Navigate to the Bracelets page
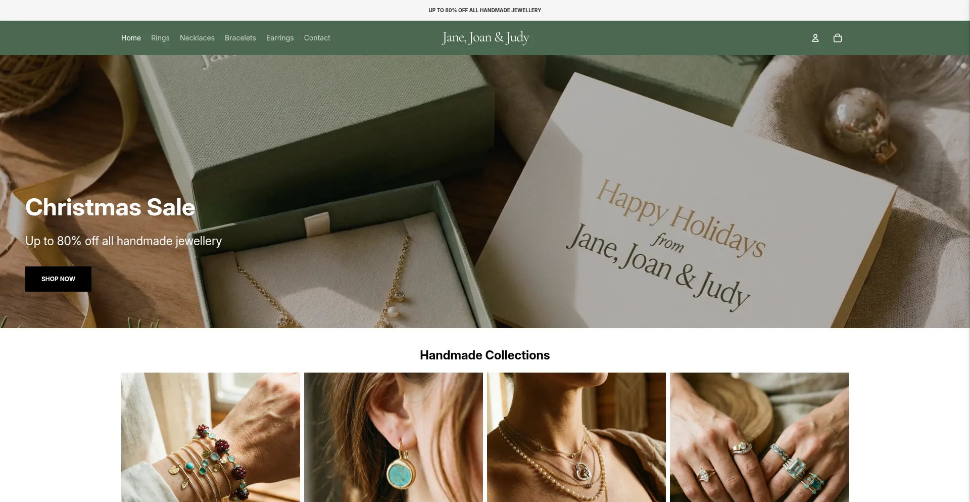Viewport: 970px width, 502px height. [x=240, y=38]
